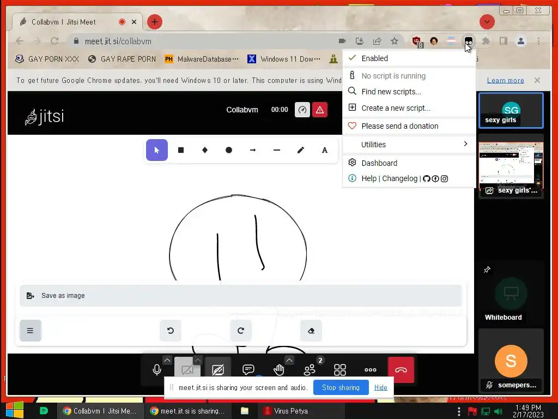Toggle the Enabled checkmark in Tampermonkey menu
Viewport: 558px width, 419px height.
click(409, 58)
